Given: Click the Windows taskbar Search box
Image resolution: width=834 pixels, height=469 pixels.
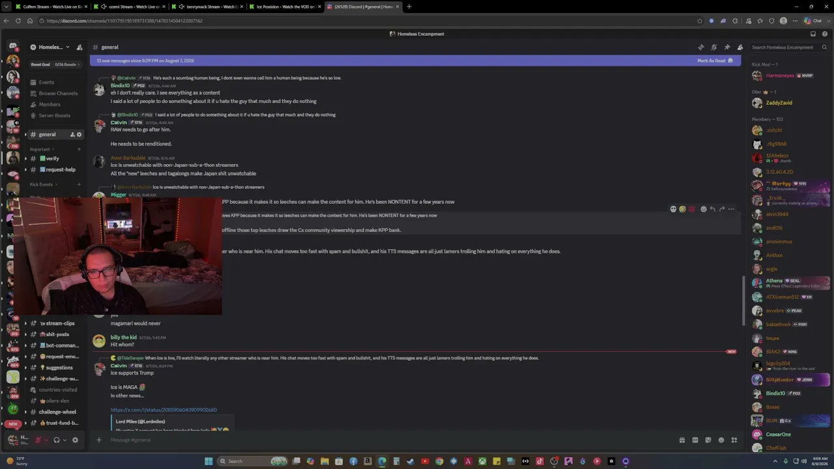Looking at the screenshot, I should tap(253, 461).
